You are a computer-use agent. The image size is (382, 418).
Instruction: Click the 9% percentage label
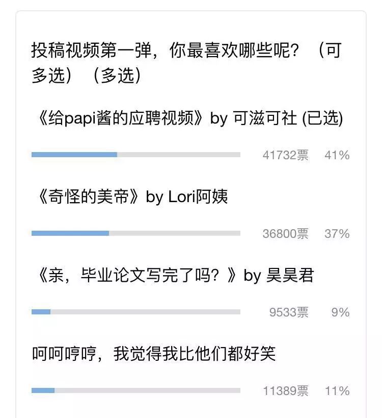(340, 312)
